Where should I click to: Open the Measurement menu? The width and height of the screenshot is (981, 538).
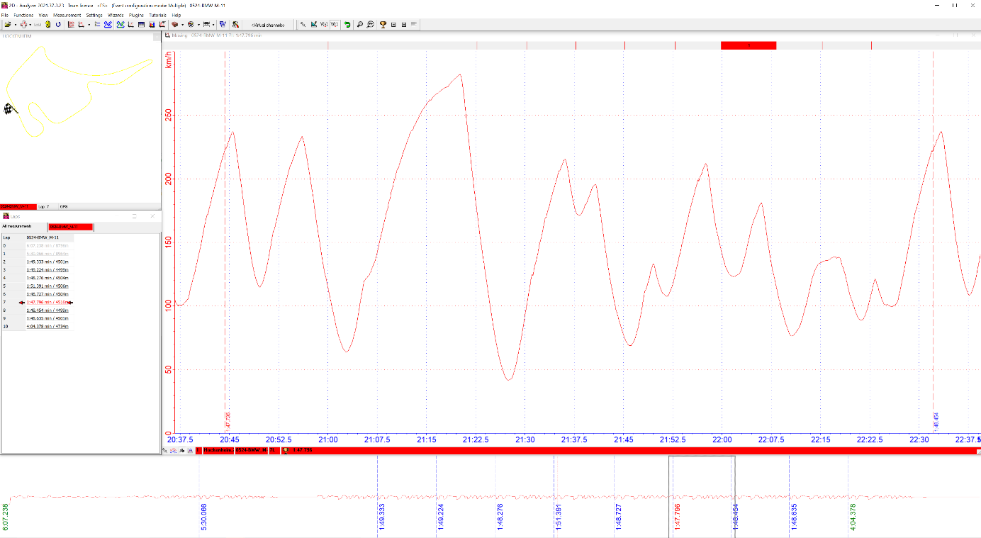67,15
